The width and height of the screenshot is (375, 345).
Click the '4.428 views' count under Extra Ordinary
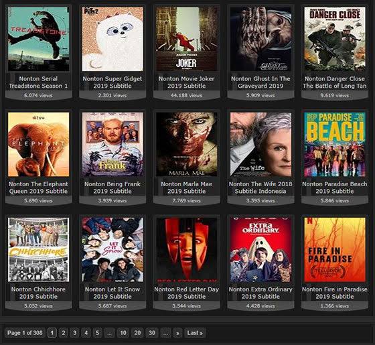(x=260, y=305)
